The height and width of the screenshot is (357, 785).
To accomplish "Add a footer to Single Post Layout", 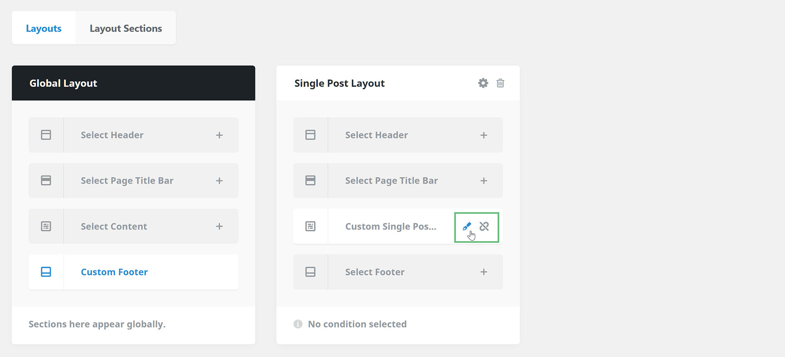I will point(483,272).
